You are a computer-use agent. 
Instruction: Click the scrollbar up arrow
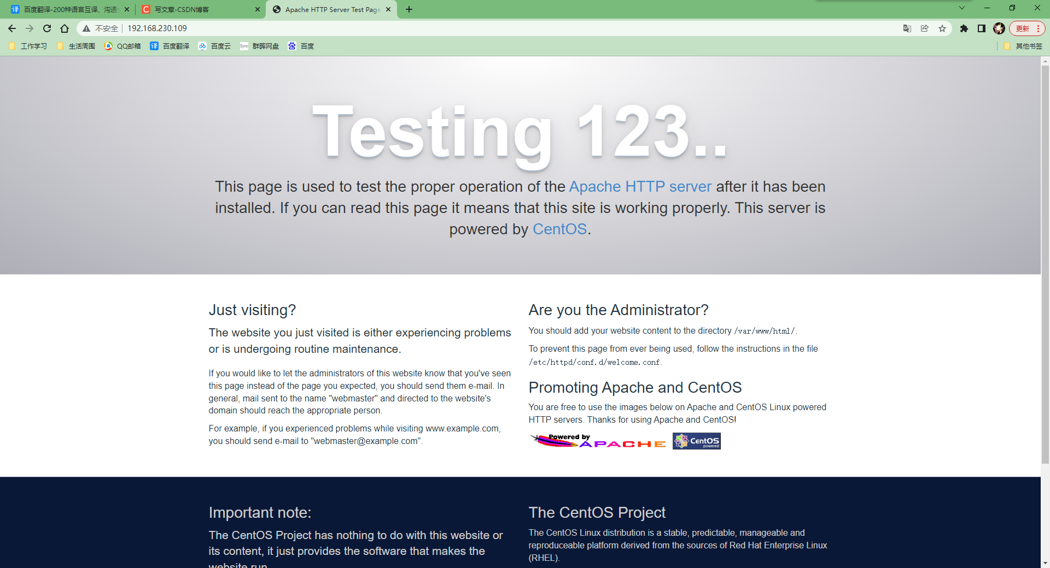1045,61
